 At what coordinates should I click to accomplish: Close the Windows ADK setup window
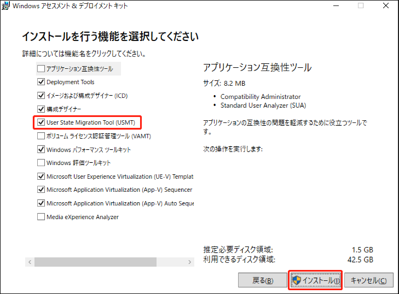[386, 5]
